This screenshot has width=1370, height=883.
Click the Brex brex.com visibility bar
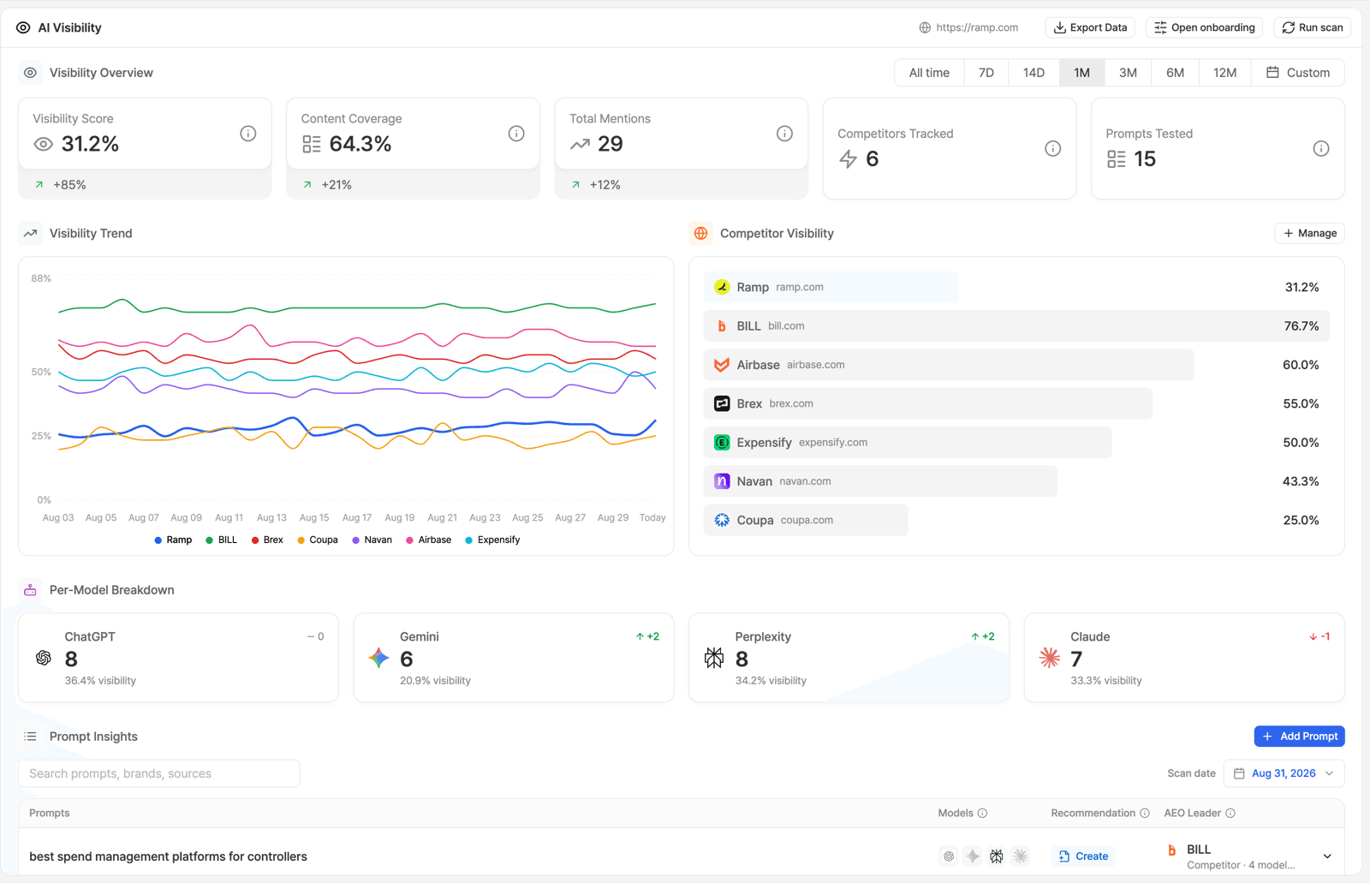point(928,403)
